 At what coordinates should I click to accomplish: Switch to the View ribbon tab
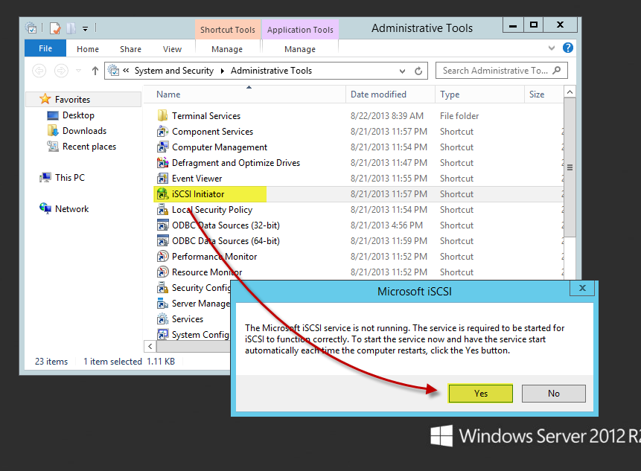pos(172,49)
